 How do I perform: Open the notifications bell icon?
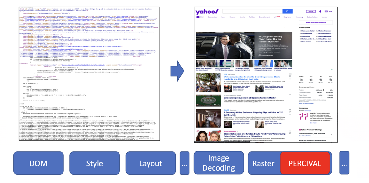click(x=320, y=12)
